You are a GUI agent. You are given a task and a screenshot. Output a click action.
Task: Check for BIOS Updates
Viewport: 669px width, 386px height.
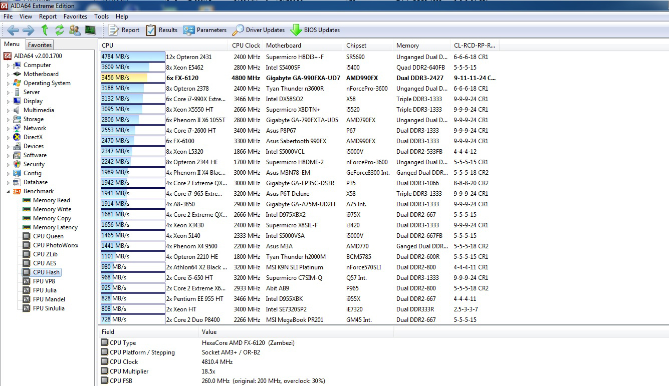pos(315,30)
